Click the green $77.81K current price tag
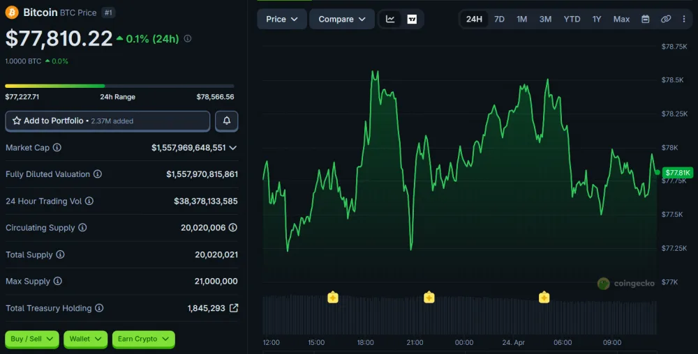 [678, 172]
